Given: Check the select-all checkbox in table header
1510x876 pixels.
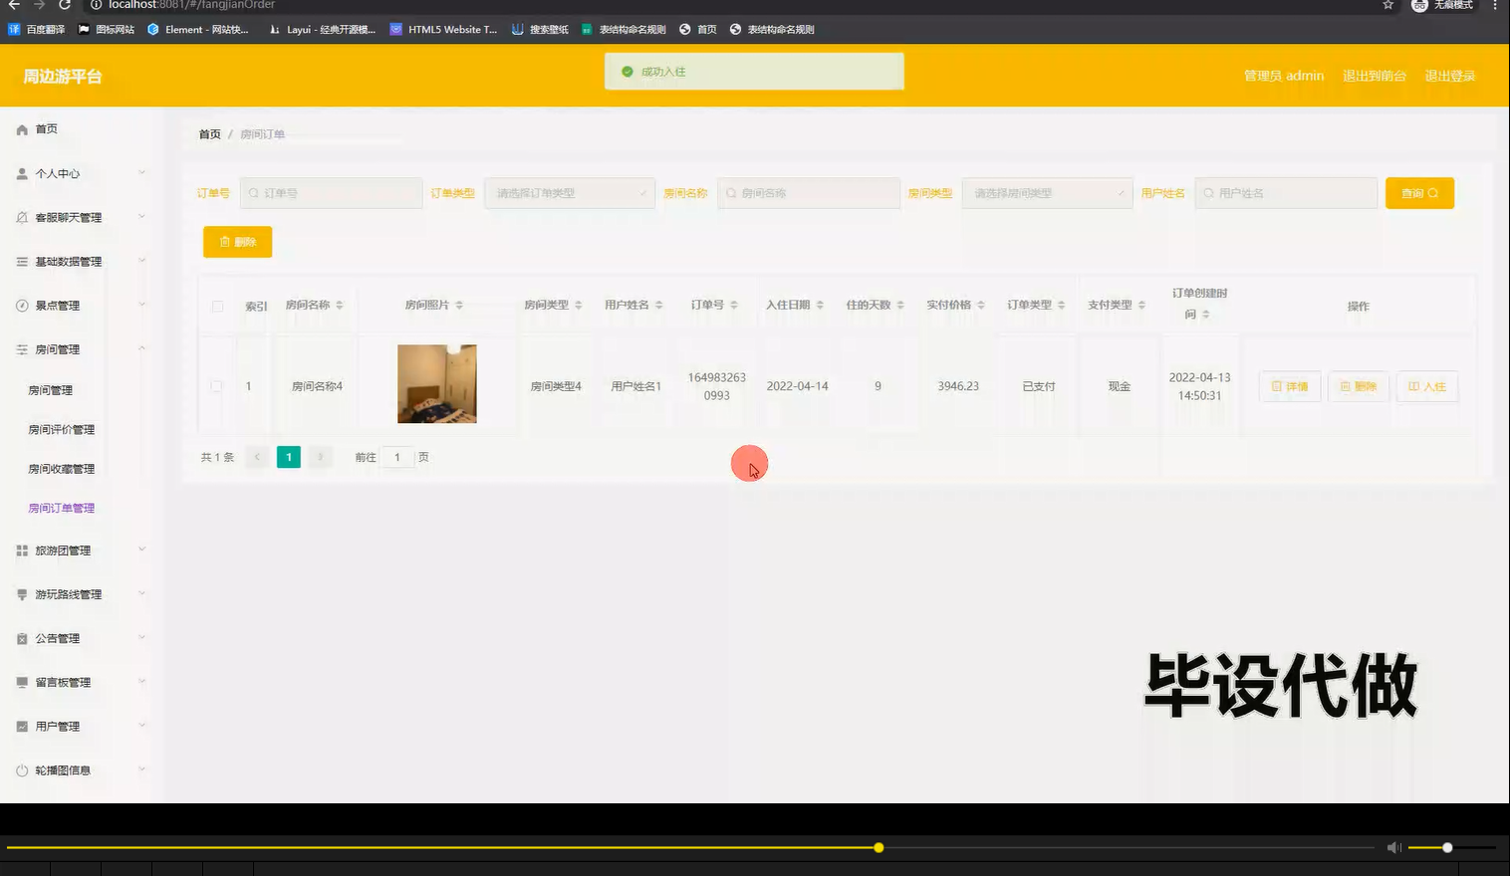Looking at the screenshot, I should (x=217, y=307).
